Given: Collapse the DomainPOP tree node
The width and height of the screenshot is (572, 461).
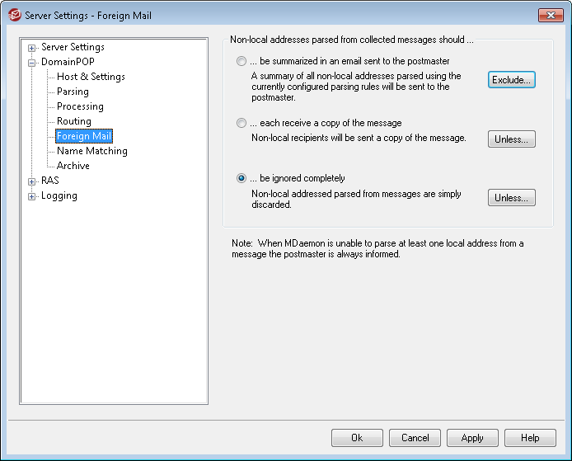Looking at the screenshot, I should pyautogui.click(x=32, y=62).
